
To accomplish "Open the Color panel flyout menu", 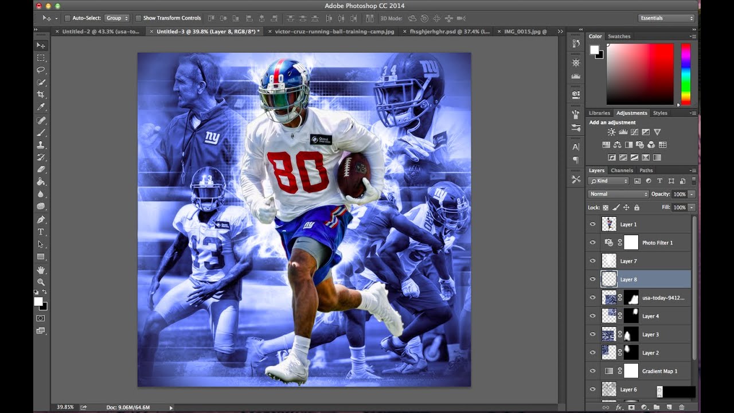I will (692, 36).
